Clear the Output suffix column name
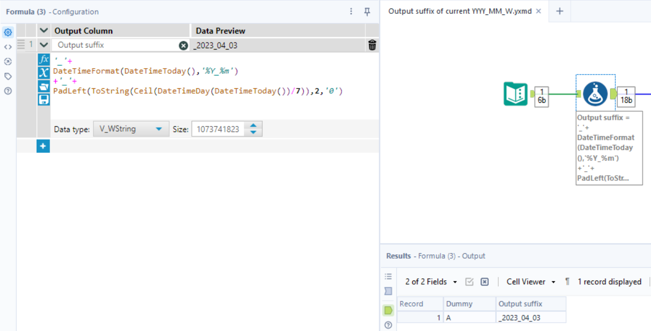The height and width of the screenshot is (331, 651). pos(183,46)
